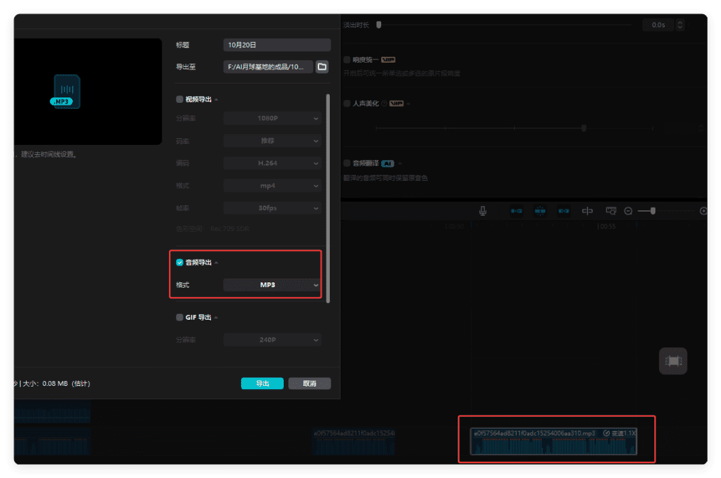Click the 标题 input field showing 10月20日
The image size is (721, 478).
click(x=277, y=45)
